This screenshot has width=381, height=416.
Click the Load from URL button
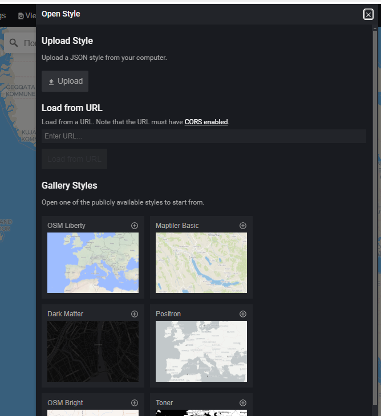point(74,159)
